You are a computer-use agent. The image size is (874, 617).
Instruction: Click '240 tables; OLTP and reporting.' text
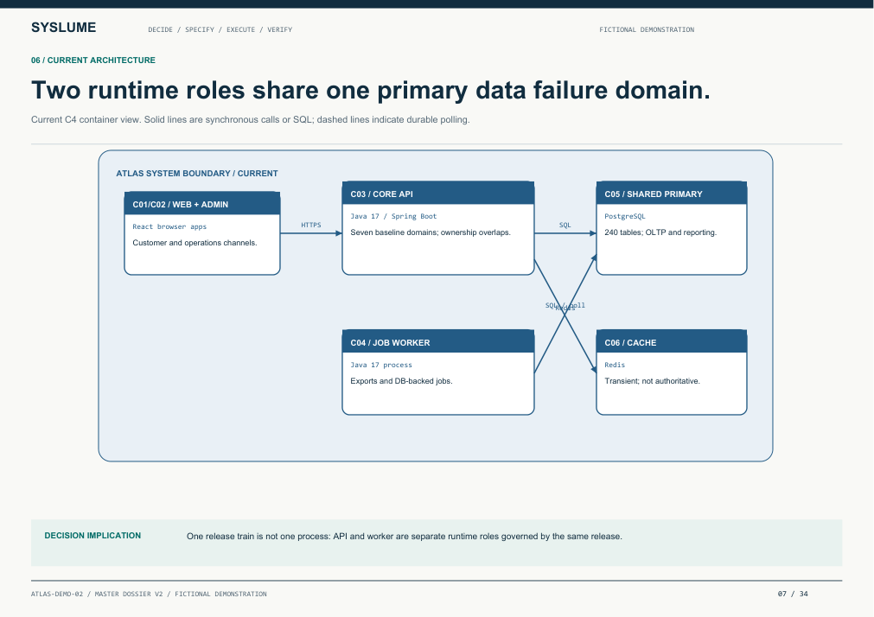coord(660,232)
